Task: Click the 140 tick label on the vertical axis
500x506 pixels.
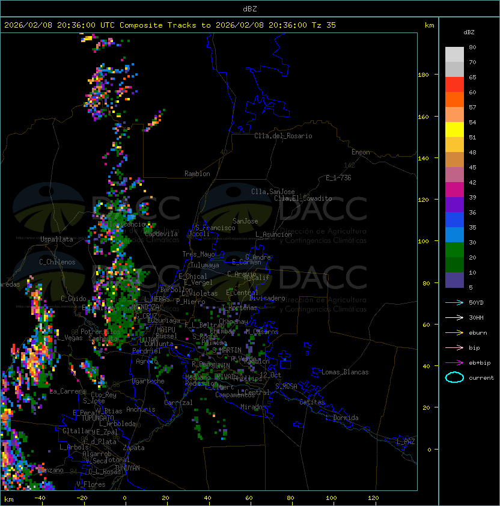Action: click(x=423, y=159)
